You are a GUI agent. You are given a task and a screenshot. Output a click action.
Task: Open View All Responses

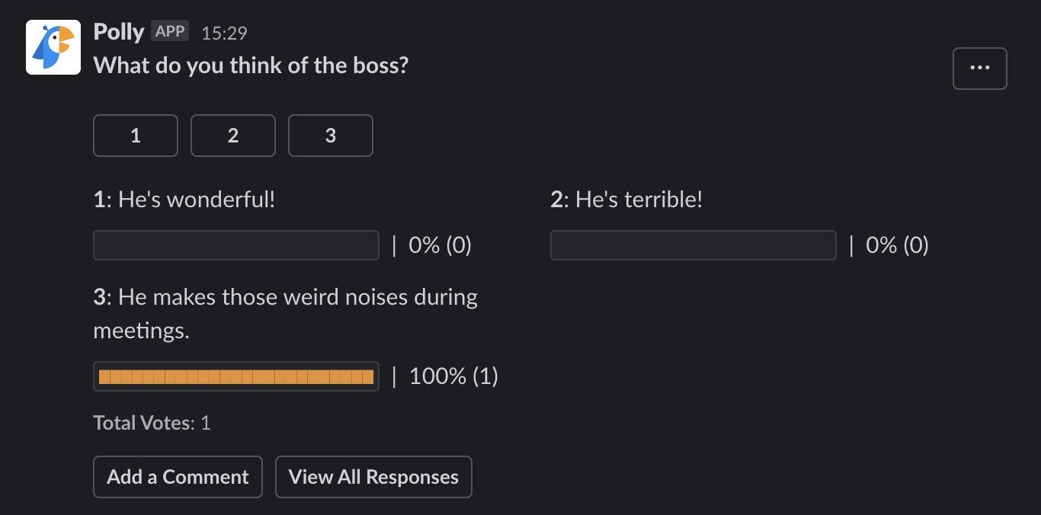373,477
